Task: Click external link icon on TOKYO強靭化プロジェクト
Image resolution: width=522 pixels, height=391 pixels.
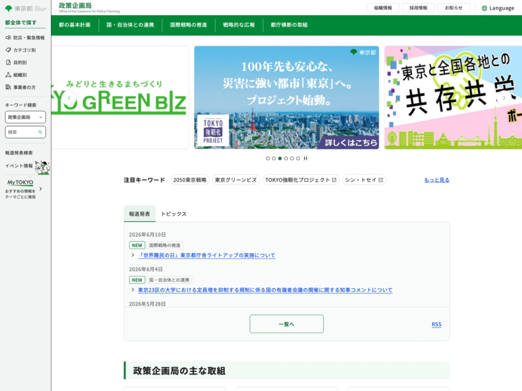Action: pos(334,180)
